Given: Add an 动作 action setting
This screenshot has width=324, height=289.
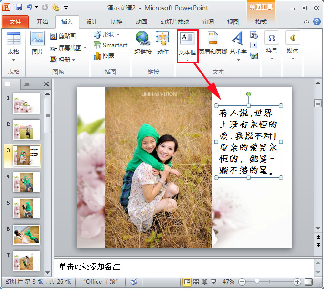Looking at the screenshot, I should (163, 43).
